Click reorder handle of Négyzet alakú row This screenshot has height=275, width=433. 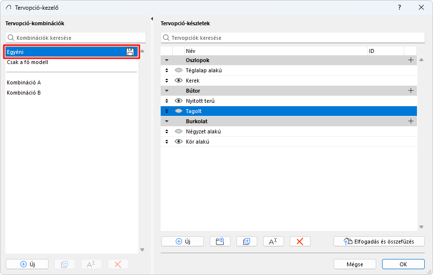(167, 131)
